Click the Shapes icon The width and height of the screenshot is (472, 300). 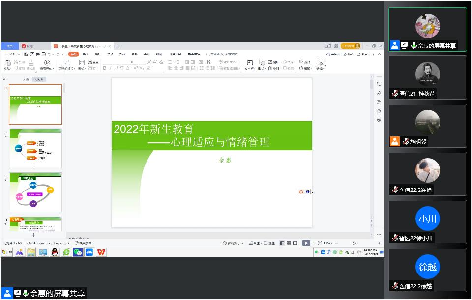click(262, 62)
